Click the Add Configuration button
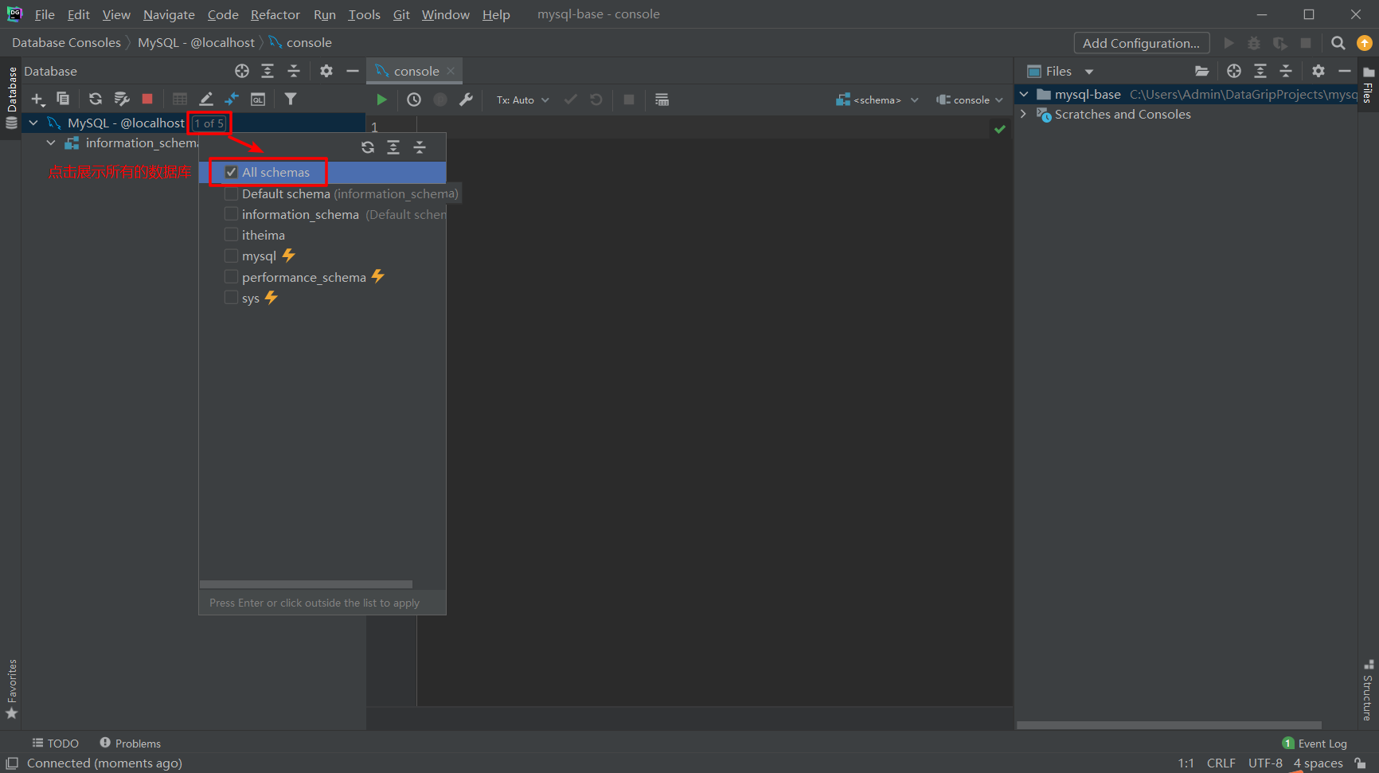 pyautogui.click(x=1141, y=43)
